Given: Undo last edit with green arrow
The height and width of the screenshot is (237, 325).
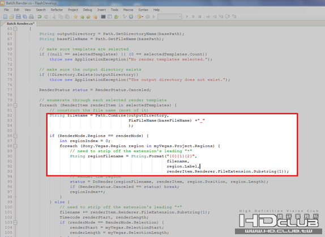Looking at the screenshot, I should point(40,16).
